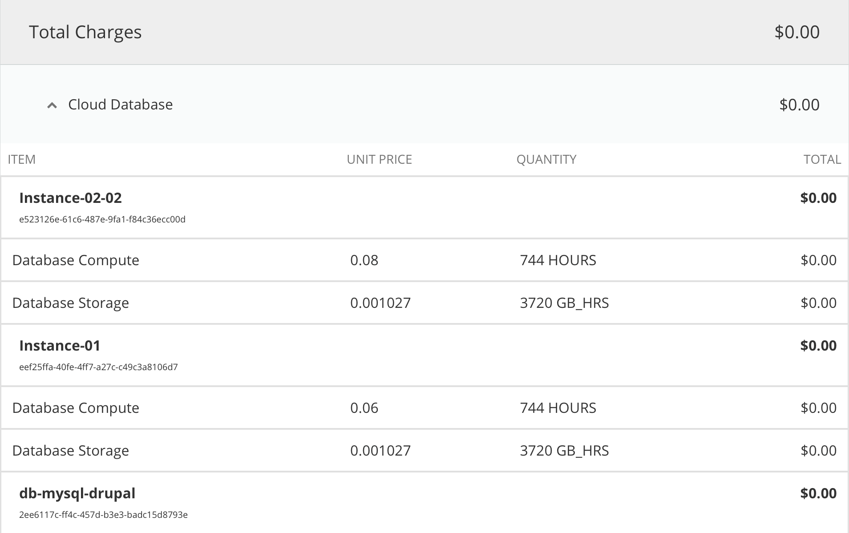Sort by the QUANTITY column header
The height and width of the screenshot is (533, 849).
click(546, 159)
